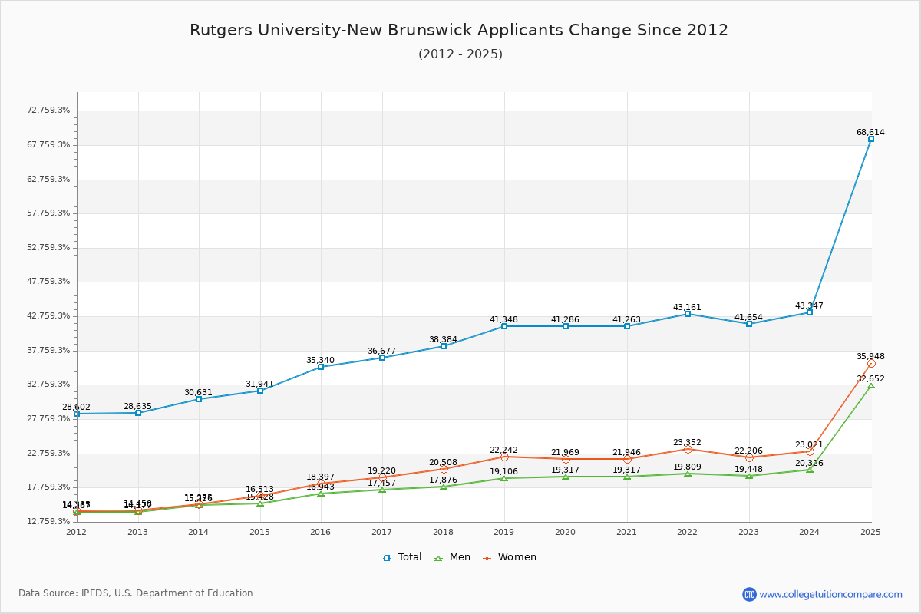Viewport: 921px width, 614px height.
Task: Click the CTC logo icon
Action: [x=749, y=594]
